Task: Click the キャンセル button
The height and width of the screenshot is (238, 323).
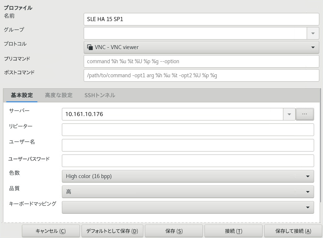Action: coord(51,231)
